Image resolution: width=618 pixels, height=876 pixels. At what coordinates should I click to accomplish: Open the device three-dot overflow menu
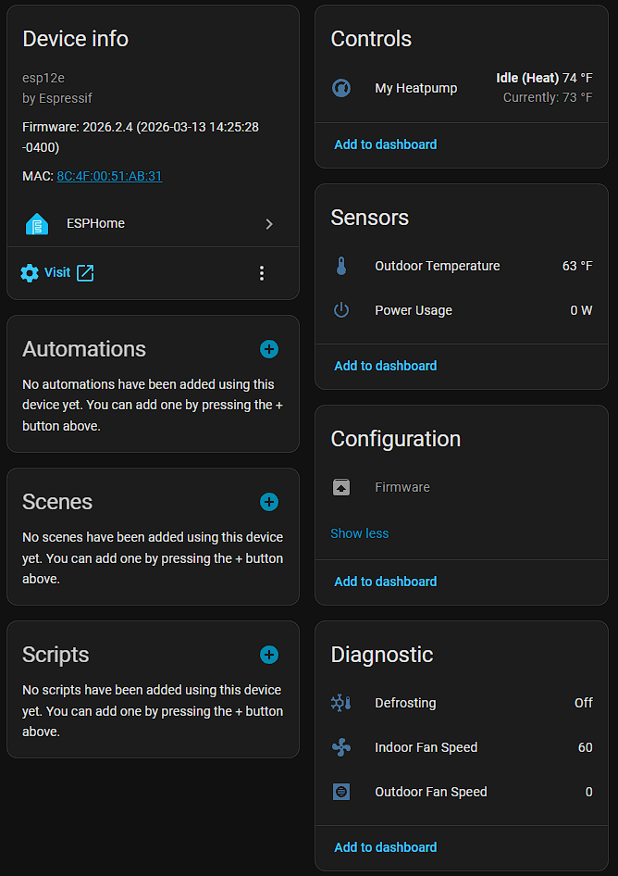262,272
